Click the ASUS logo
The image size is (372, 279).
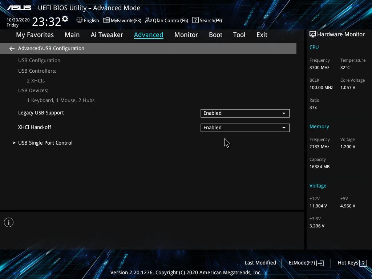(x=19, y=8)
